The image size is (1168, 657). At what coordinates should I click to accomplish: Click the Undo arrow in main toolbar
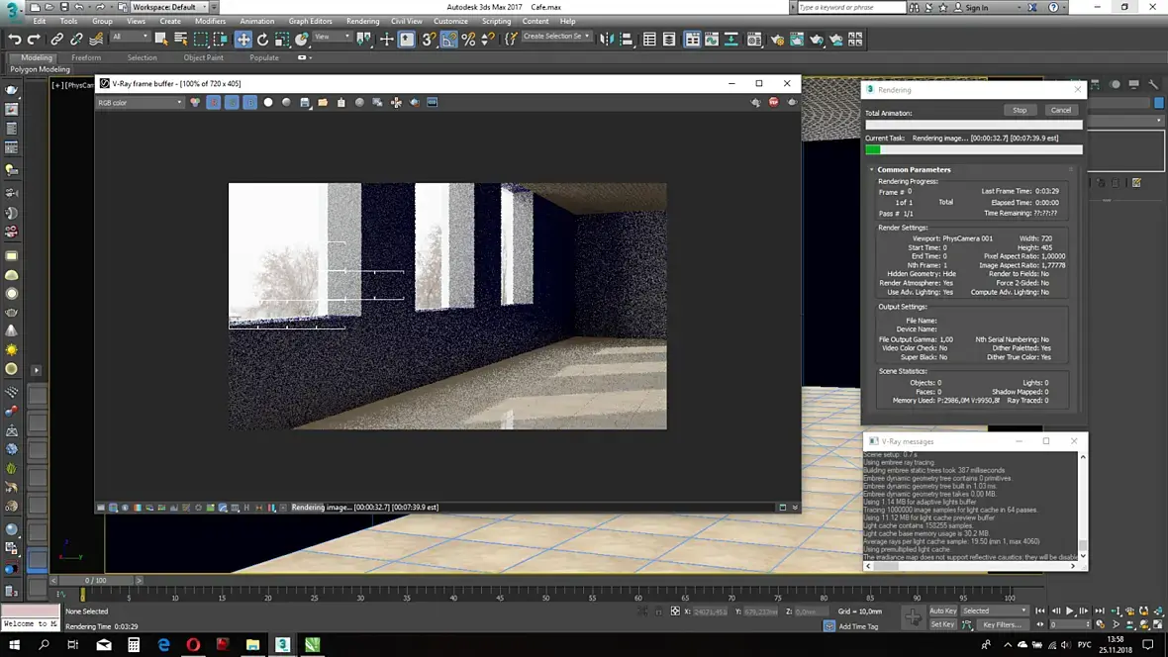15,40
